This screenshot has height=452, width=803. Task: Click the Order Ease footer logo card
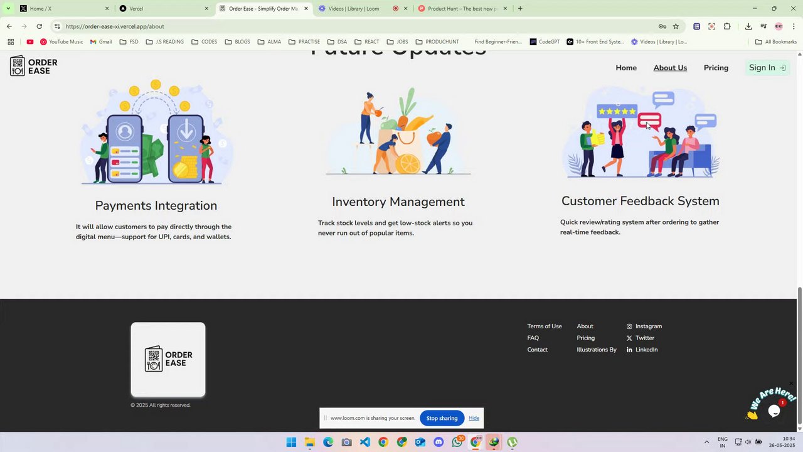point(168,360)
